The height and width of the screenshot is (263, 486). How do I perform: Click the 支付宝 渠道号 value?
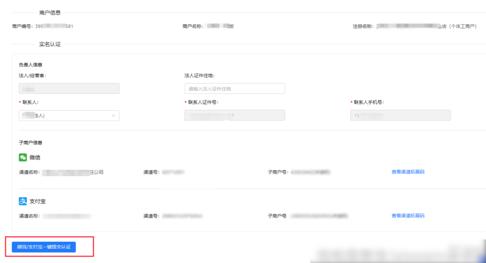pyautogui.click(x=182, y=216)
